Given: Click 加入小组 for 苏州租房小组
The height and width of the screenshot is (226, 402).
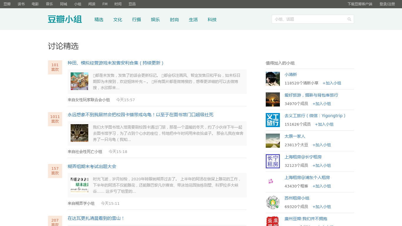Looking at the screenshot, I should [322, 207].
